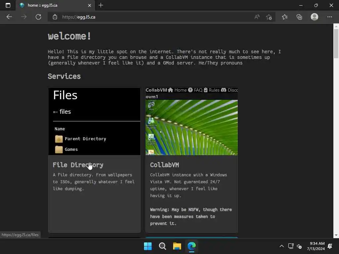The height and width of the screenshot is (254, 339).
Task: Click the 'Services' heading
Action: tap(64, 76)
